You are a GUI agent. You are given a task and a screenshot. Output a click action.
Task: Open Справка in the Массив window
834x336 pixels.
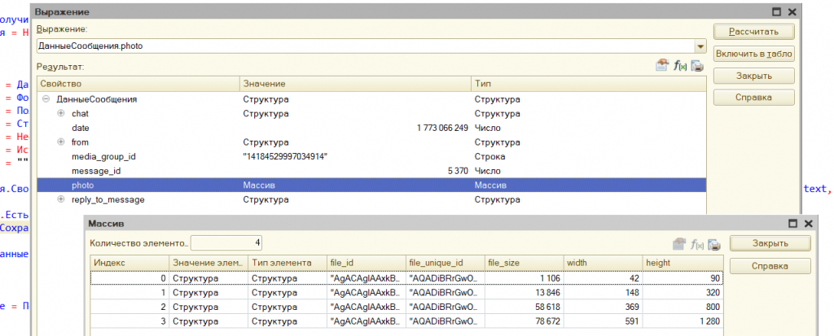(769, 266)
